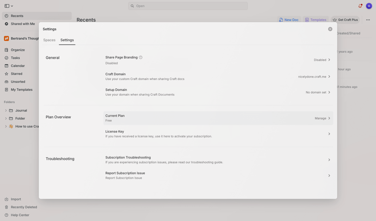The image size is (376, 221).
Task: Toggle the sidebar panel icon
Action: click(x=7, y=6)
